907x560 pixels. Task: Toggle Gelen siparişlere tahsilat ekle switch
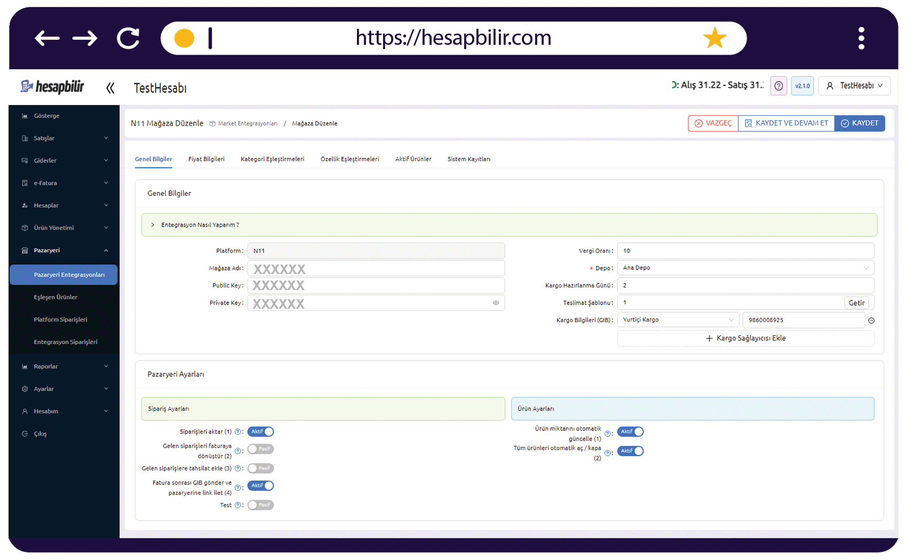[260, 468]
